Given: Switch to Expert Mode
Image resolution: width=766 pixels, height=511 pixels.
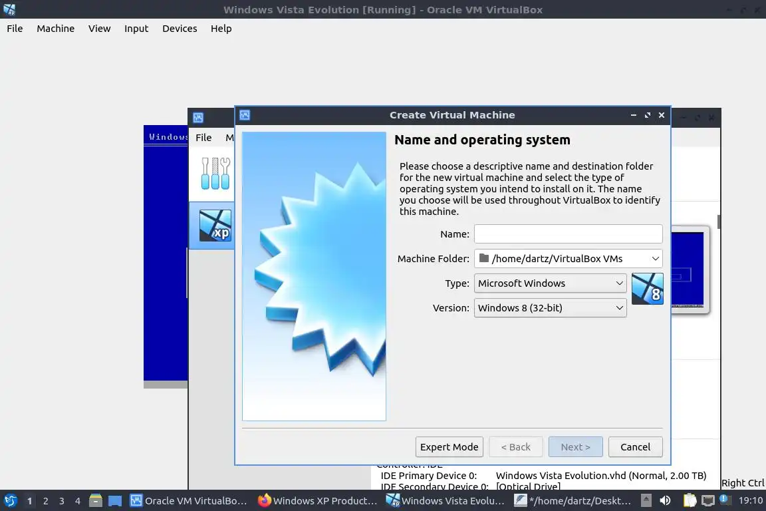Looking at the screenshot, I should pos(449,447).
